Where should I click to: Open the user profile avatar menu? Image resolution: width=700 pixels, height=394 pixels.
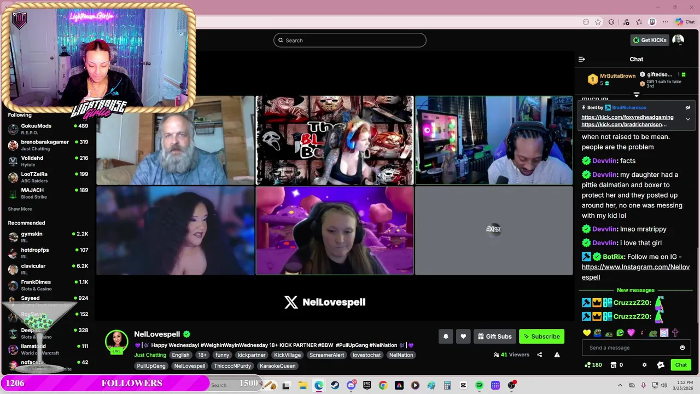point(678,40)
